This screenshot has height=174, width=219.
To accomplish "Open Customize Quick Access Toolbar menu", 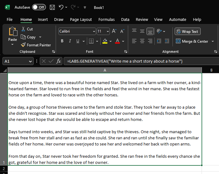I will [85, 7].
